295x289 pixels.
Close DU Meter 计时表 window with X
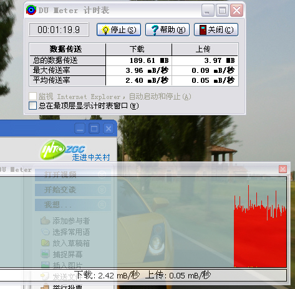(236, 11)
